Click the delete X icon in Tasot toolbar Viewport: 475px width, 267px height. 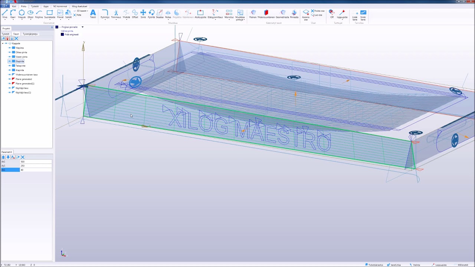[x=16, y=39]
